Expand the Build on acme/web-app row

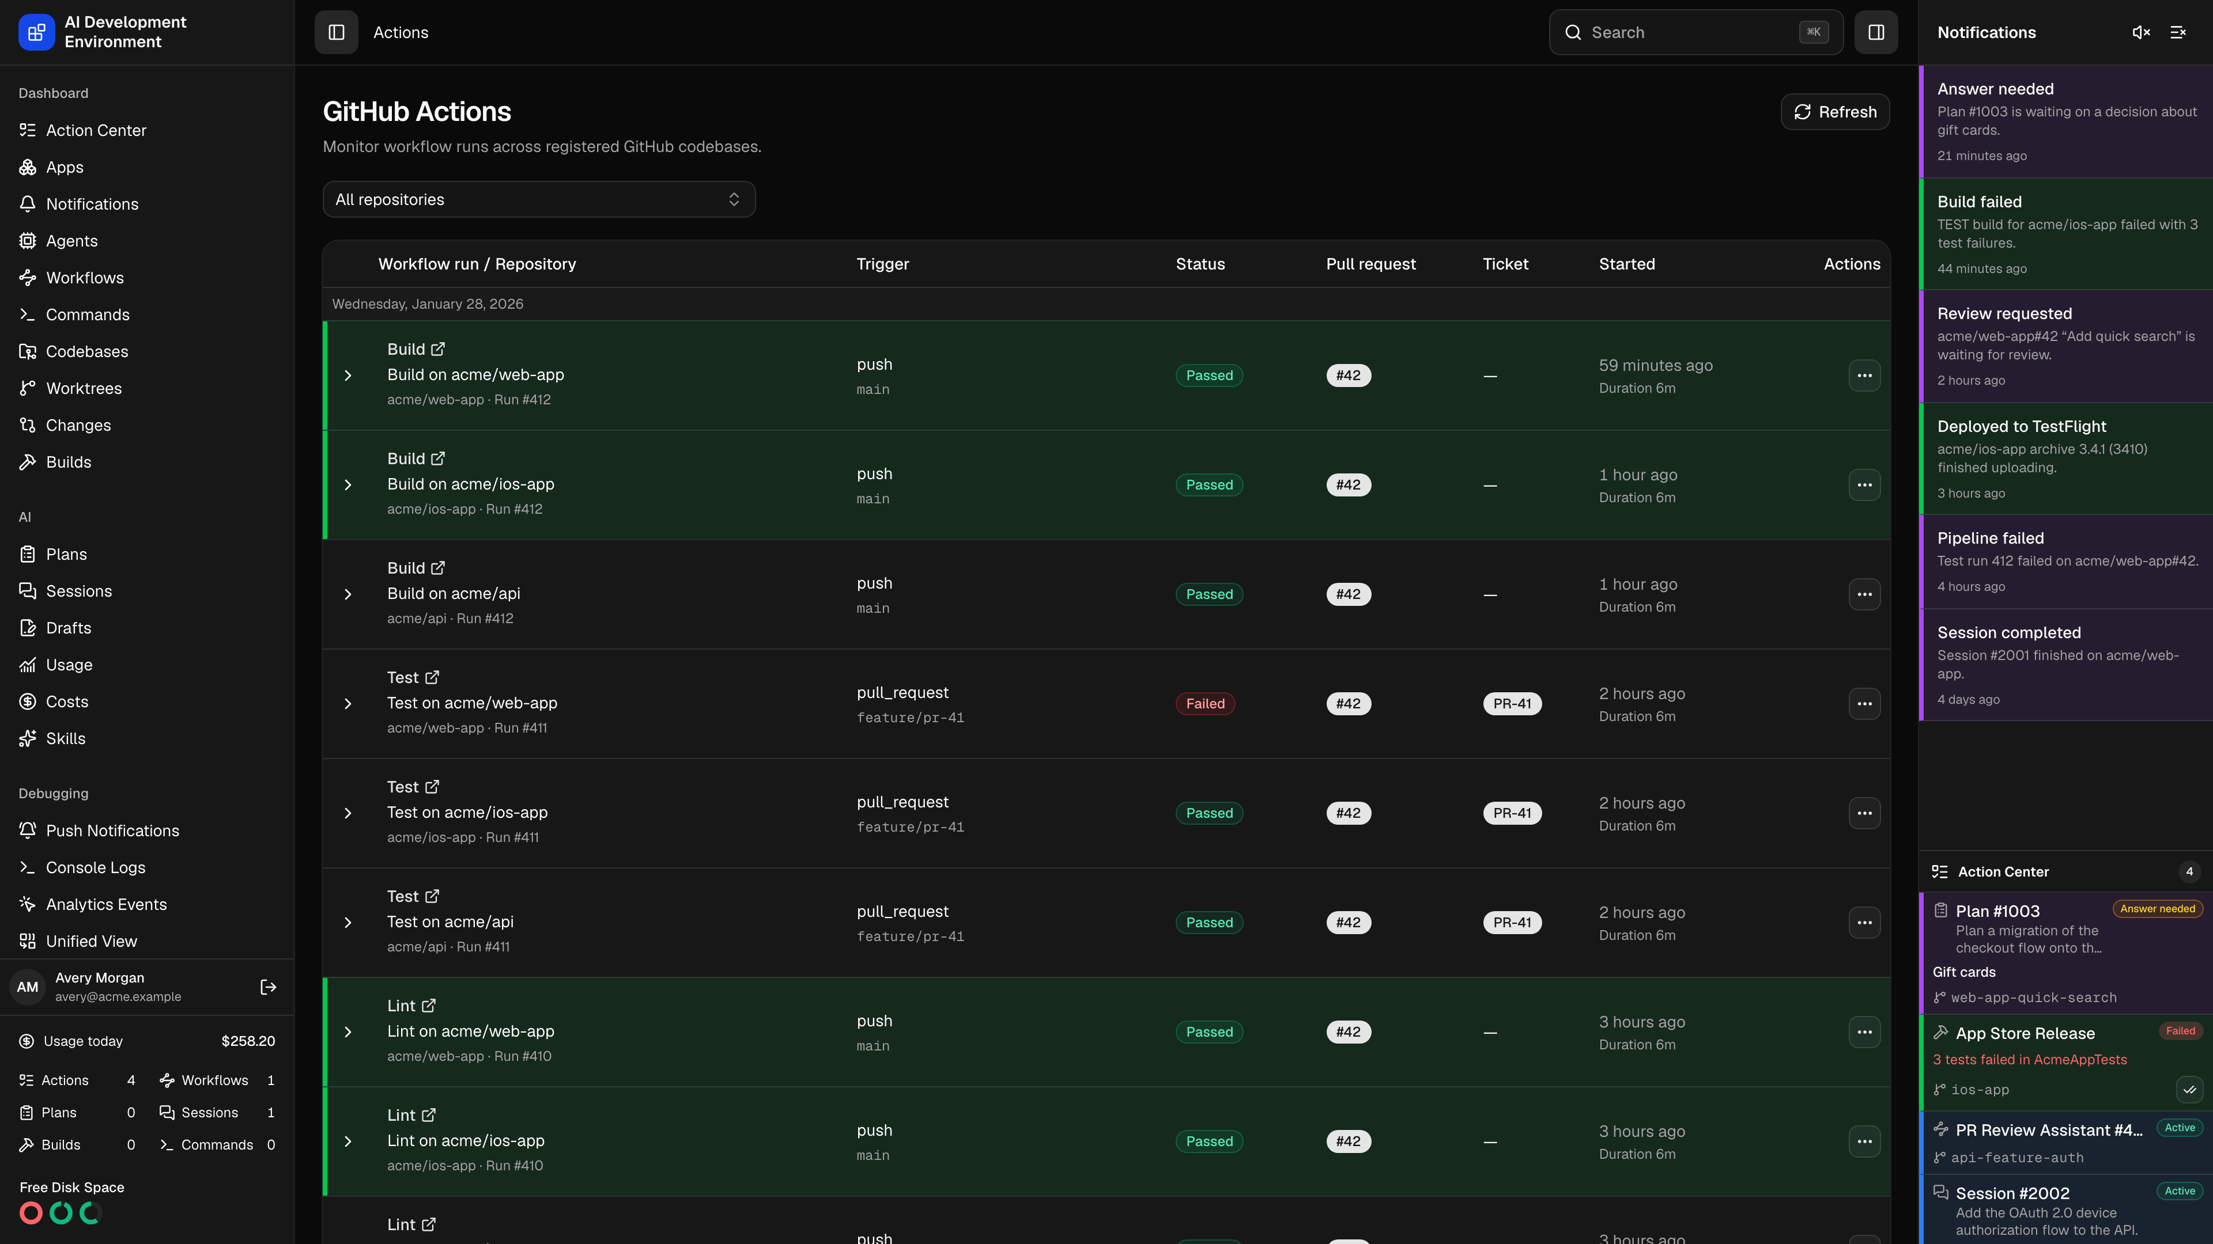click(x=348, y=375)
